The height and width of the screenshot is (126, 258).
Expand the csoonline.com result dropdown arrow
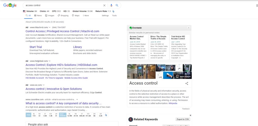tap(77, 100)
